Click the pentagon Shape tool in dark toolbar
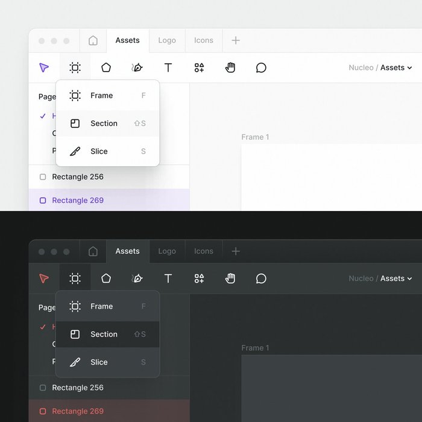 pos(106,279)
